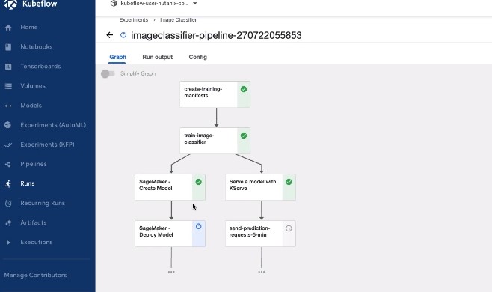Click the Executions play icon
Viewport: 492px width, 292px height.
coord(8,243)
